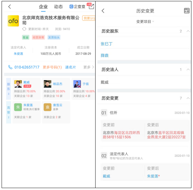Tap the new address 昌平区回龙观镇

166,135
